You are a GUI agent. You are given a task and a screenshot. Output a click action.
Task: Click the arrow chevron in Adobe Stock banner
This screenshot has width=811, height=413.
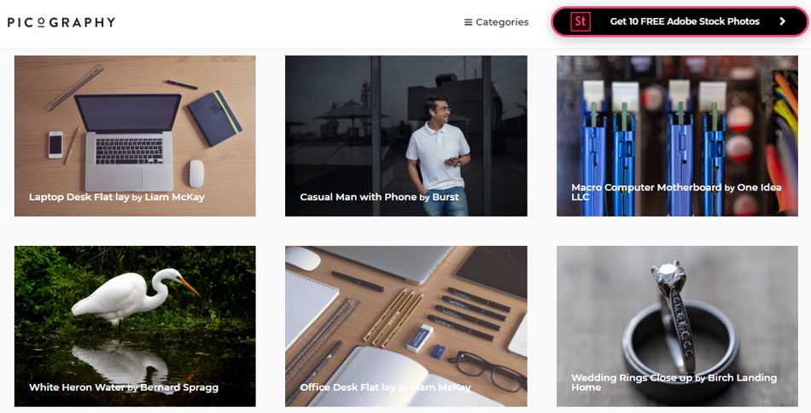[x=783, y=21]
